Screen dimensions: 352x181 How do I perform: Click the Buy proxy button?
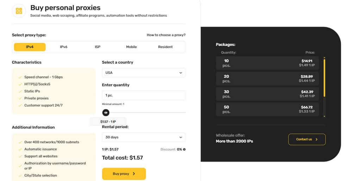124,174
